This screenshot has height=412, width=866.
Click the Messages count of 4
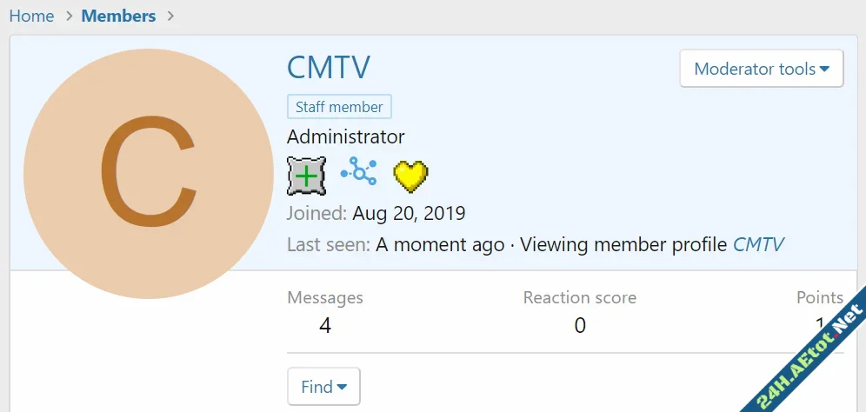(x=324, y=326)
